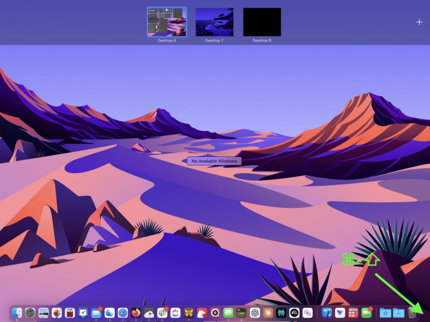Add a new desktop with plus button

[419, 22]
